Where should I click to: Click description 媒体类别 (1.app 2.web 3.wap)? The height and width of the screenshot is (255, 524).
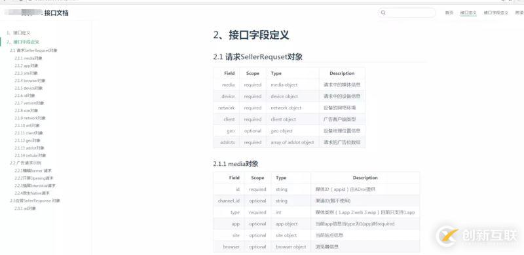[x=365, y=212]
